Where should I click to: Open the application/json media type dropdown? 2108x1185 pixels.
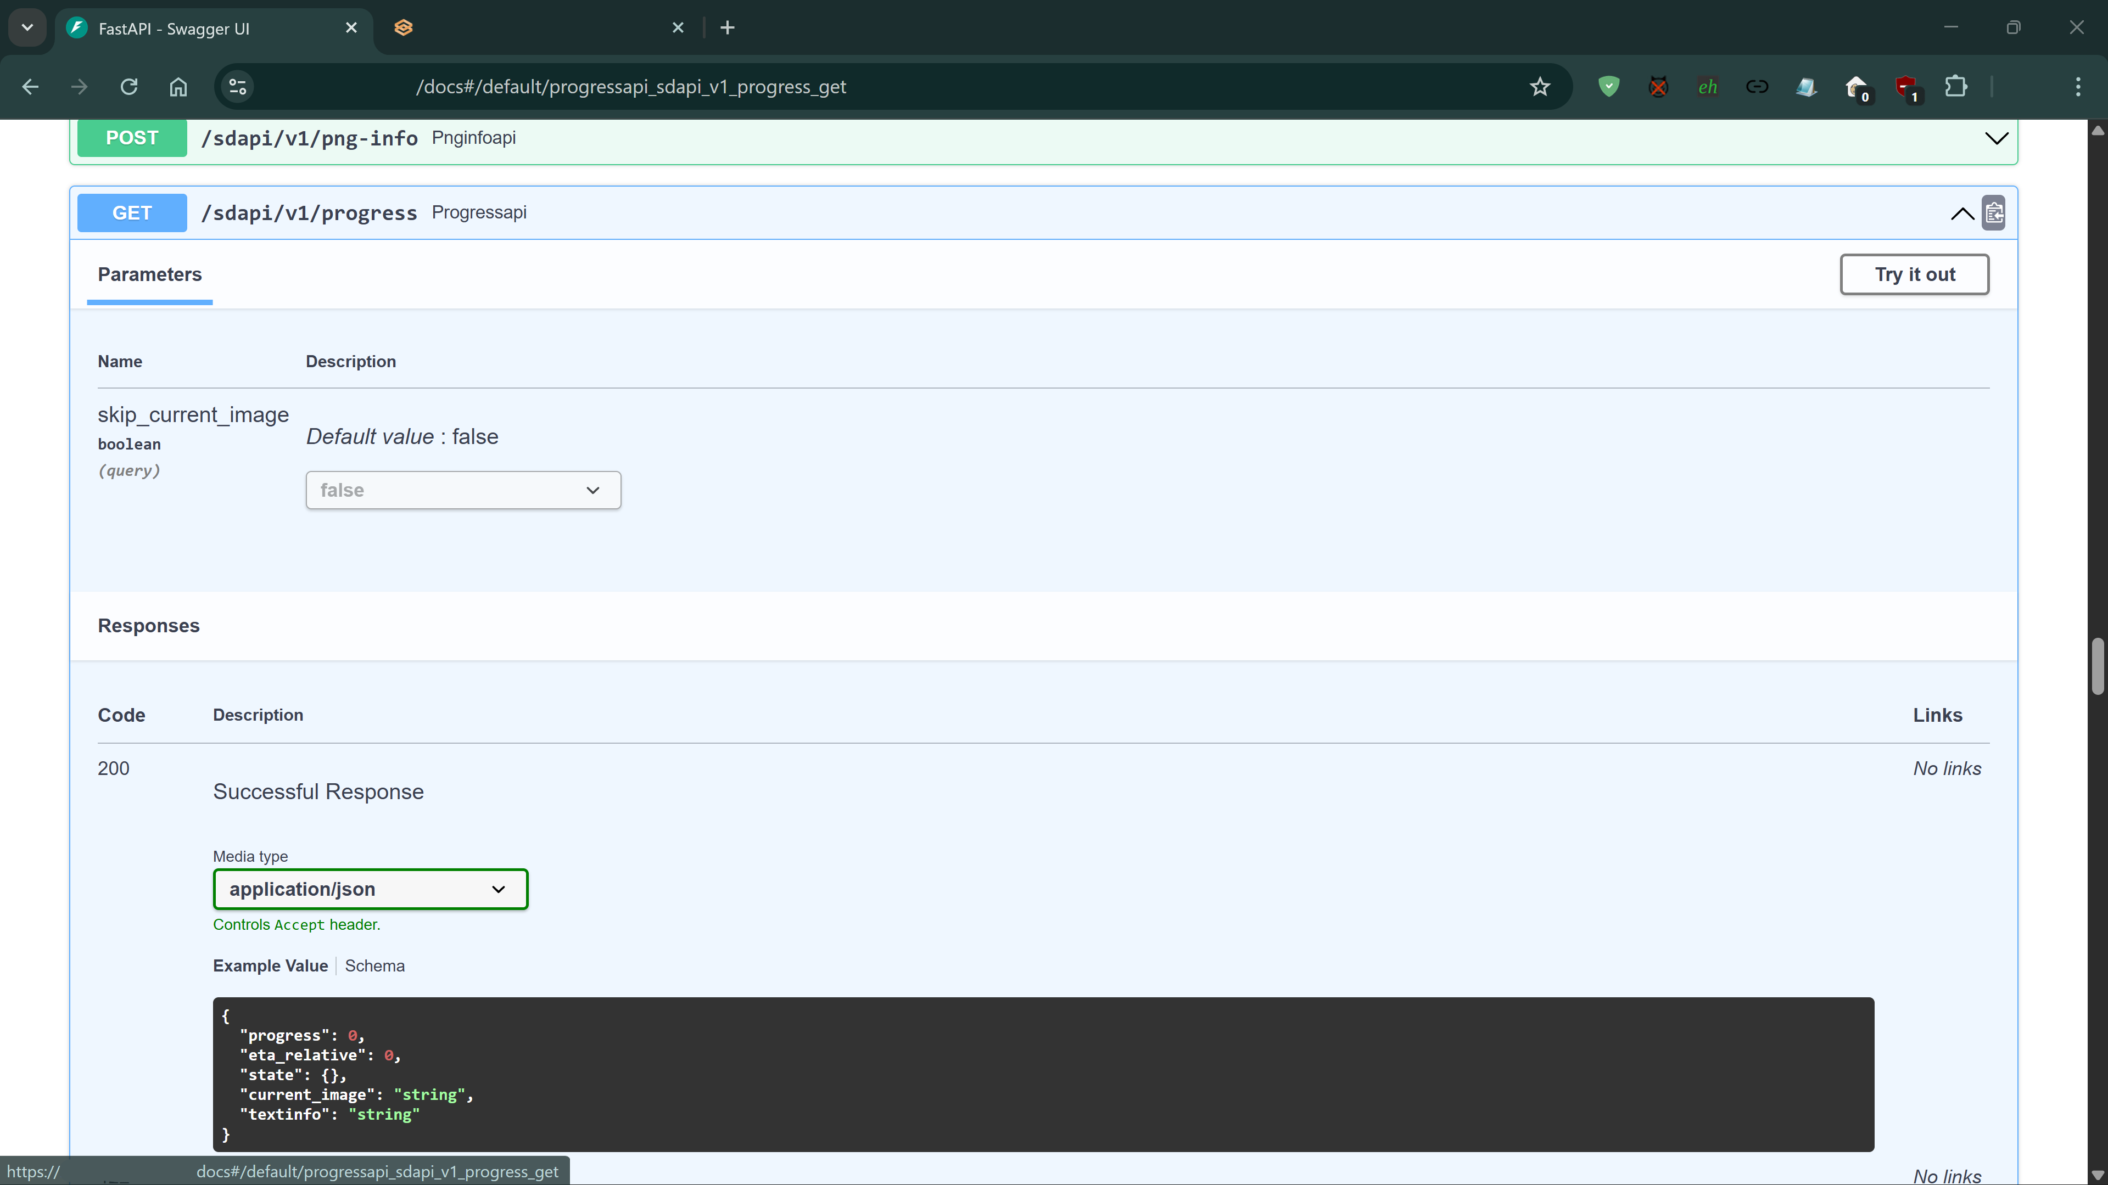click(370, 889)
